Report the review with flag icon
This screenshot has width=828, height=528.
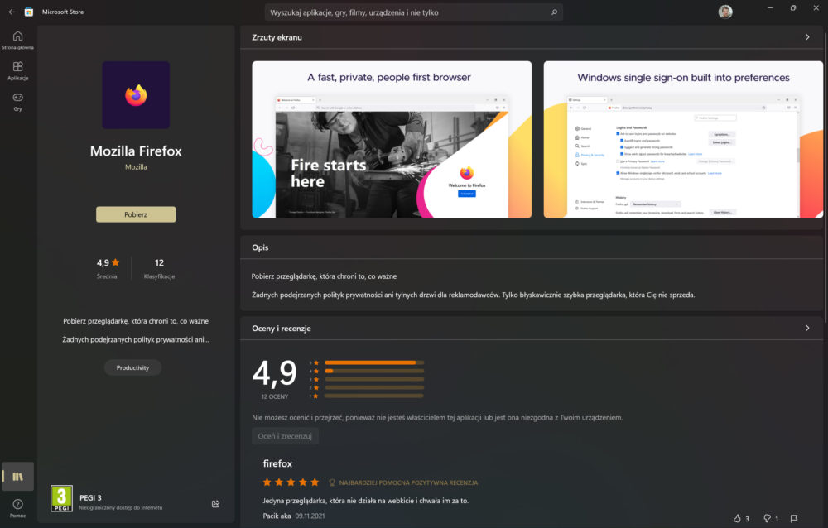pos(794,519)
